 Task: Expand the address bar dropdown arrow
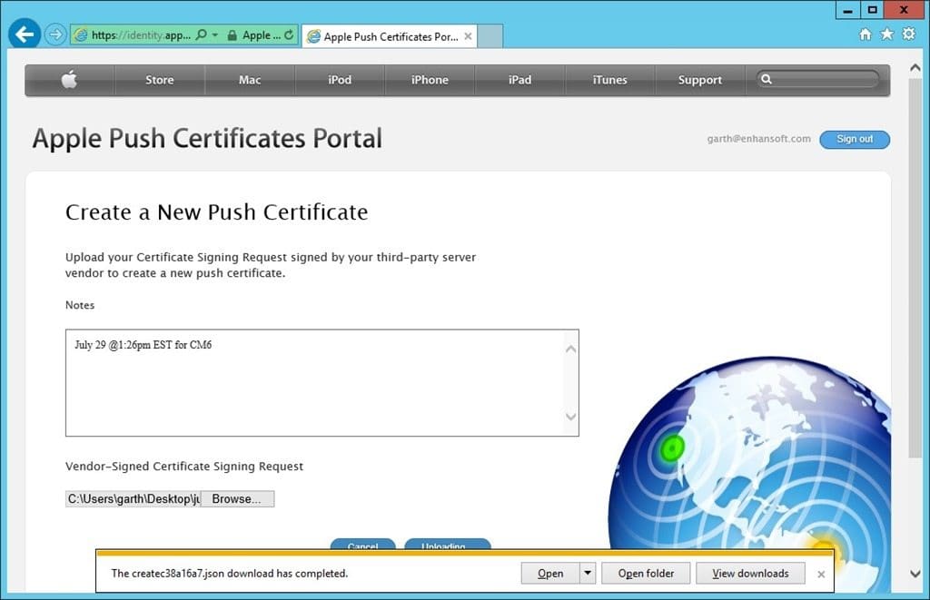[x=214, y=35]
